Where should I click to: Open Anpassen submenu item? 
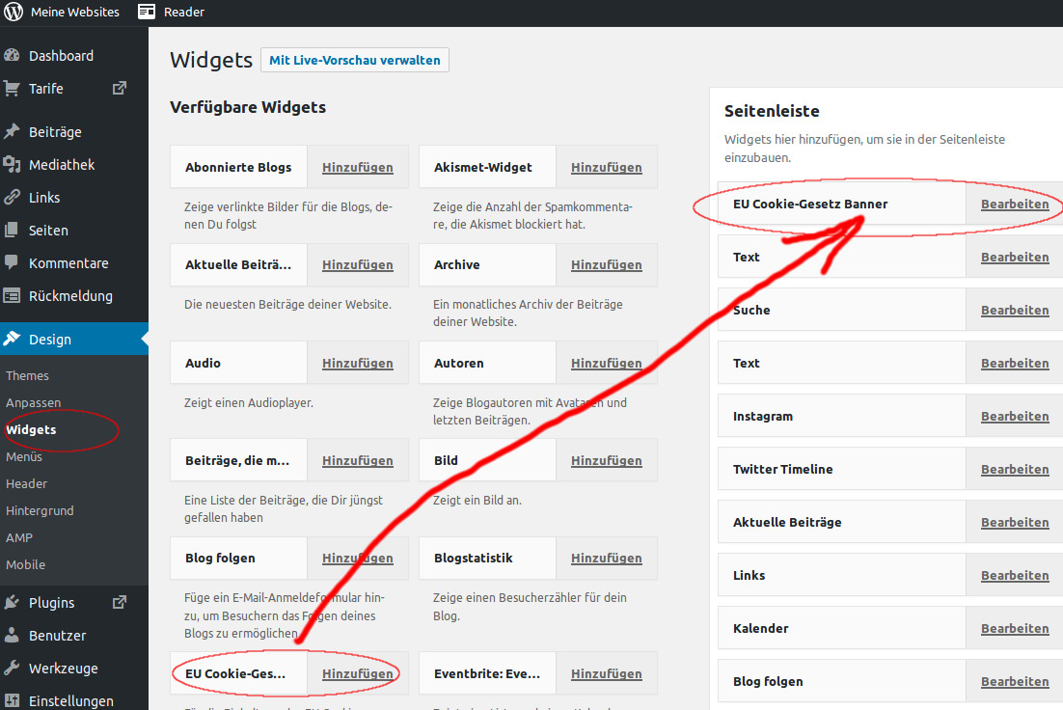[33, 403]
